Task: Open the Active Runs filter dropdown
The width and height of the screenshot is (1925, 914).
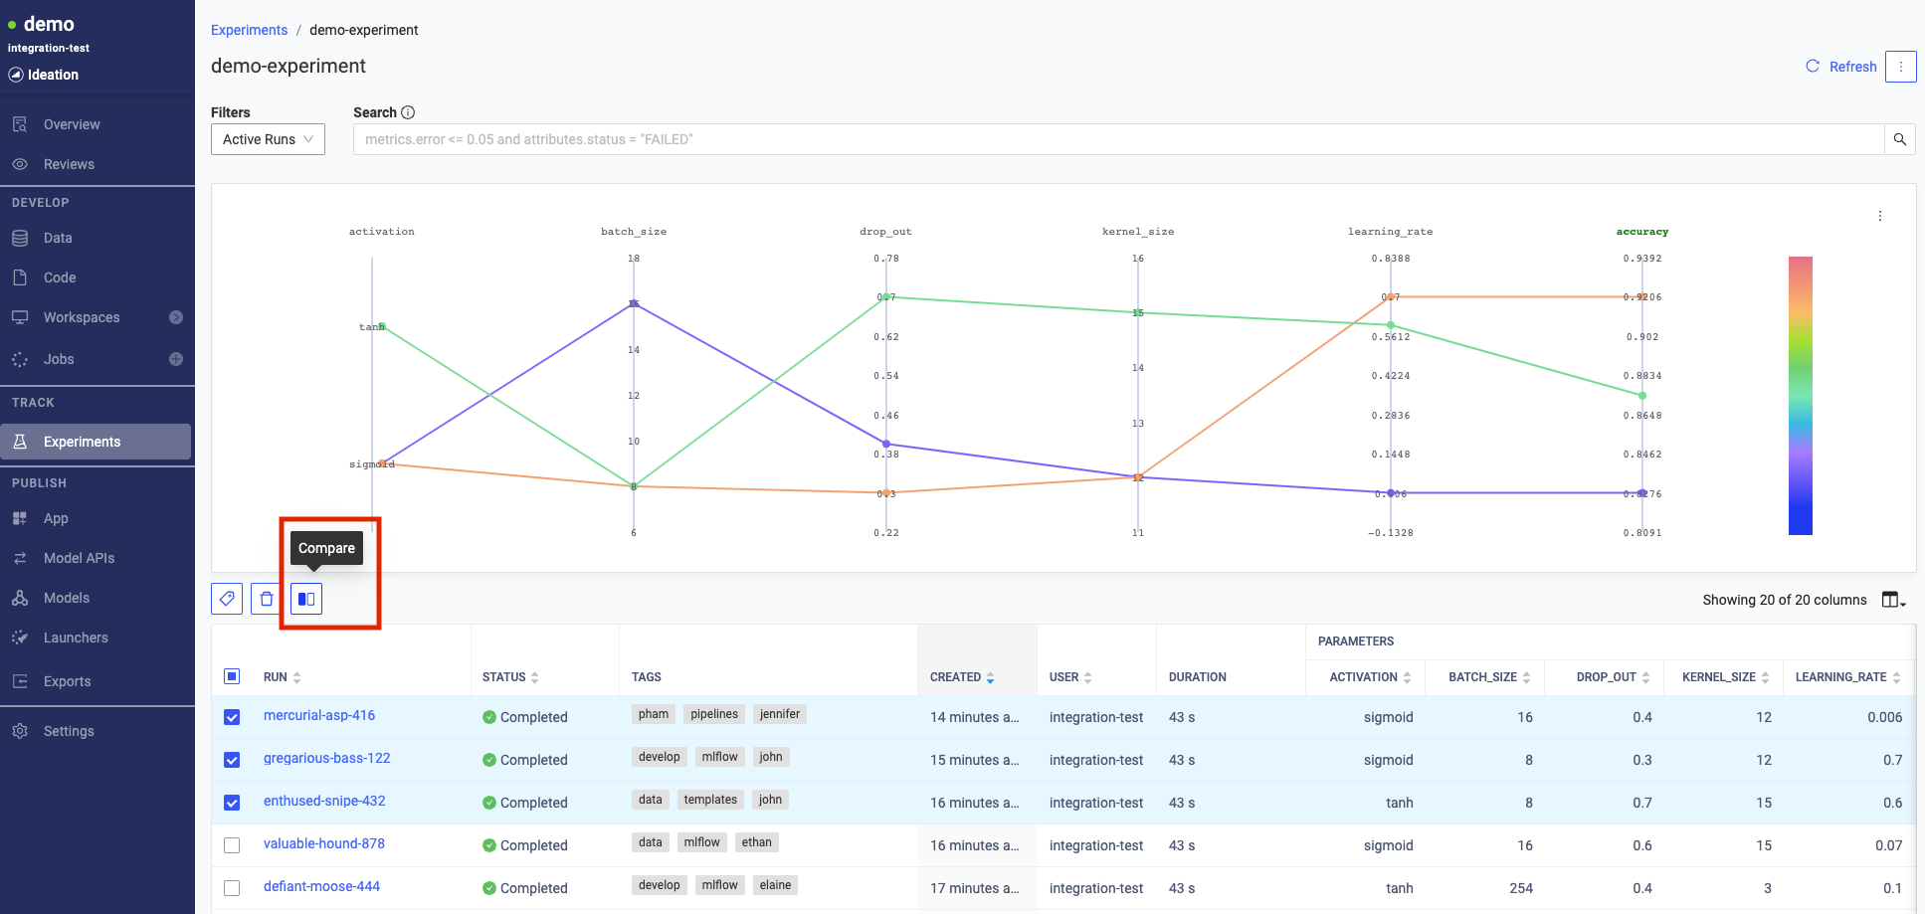Action: coord(268,139)
